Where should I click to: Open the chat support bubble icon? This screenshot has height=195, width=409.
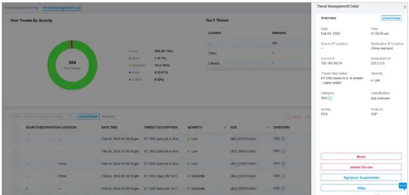[x=403, y=186]
